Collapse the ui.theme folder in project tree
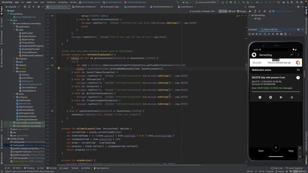 tap(14, 97)
